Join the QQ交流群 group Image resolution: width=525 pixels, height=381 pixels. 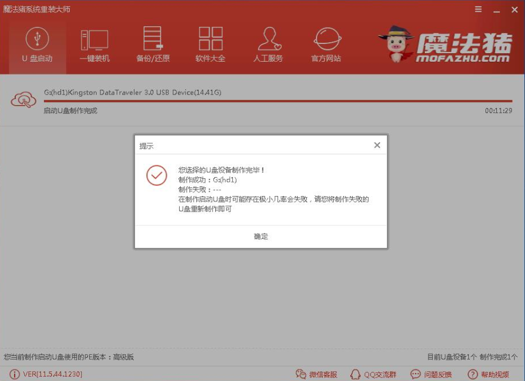click(x=375, y=374)
